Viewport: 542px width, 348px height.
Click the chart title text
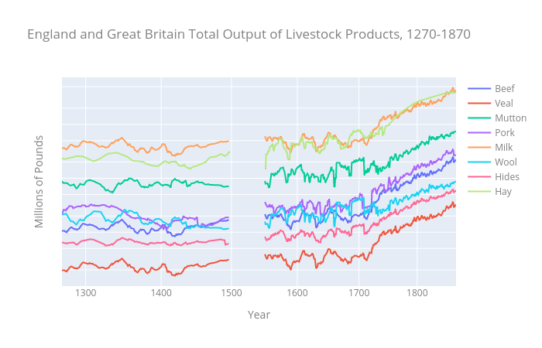pos(249,35)
